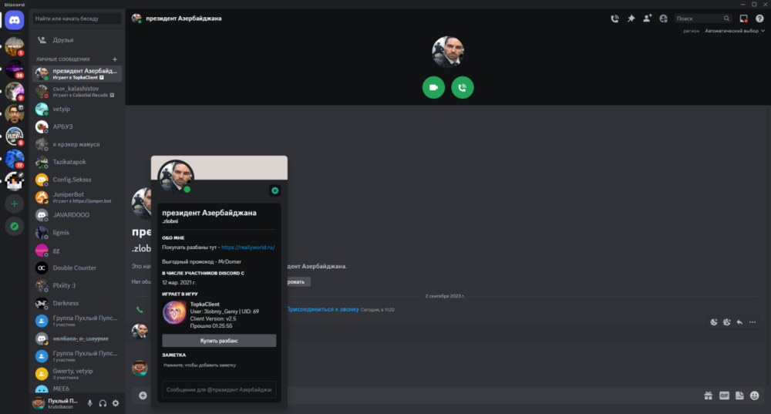Click profile popup avatar
This screenshot has height=414, width=771.
pos(176,177)
